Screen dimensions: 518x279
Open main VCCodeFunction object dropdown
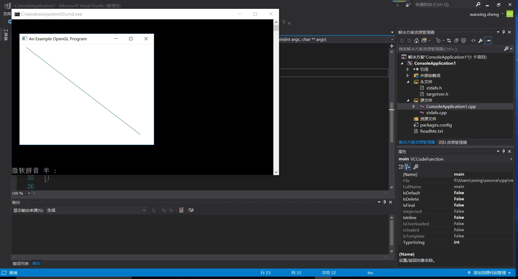(511, 159)
